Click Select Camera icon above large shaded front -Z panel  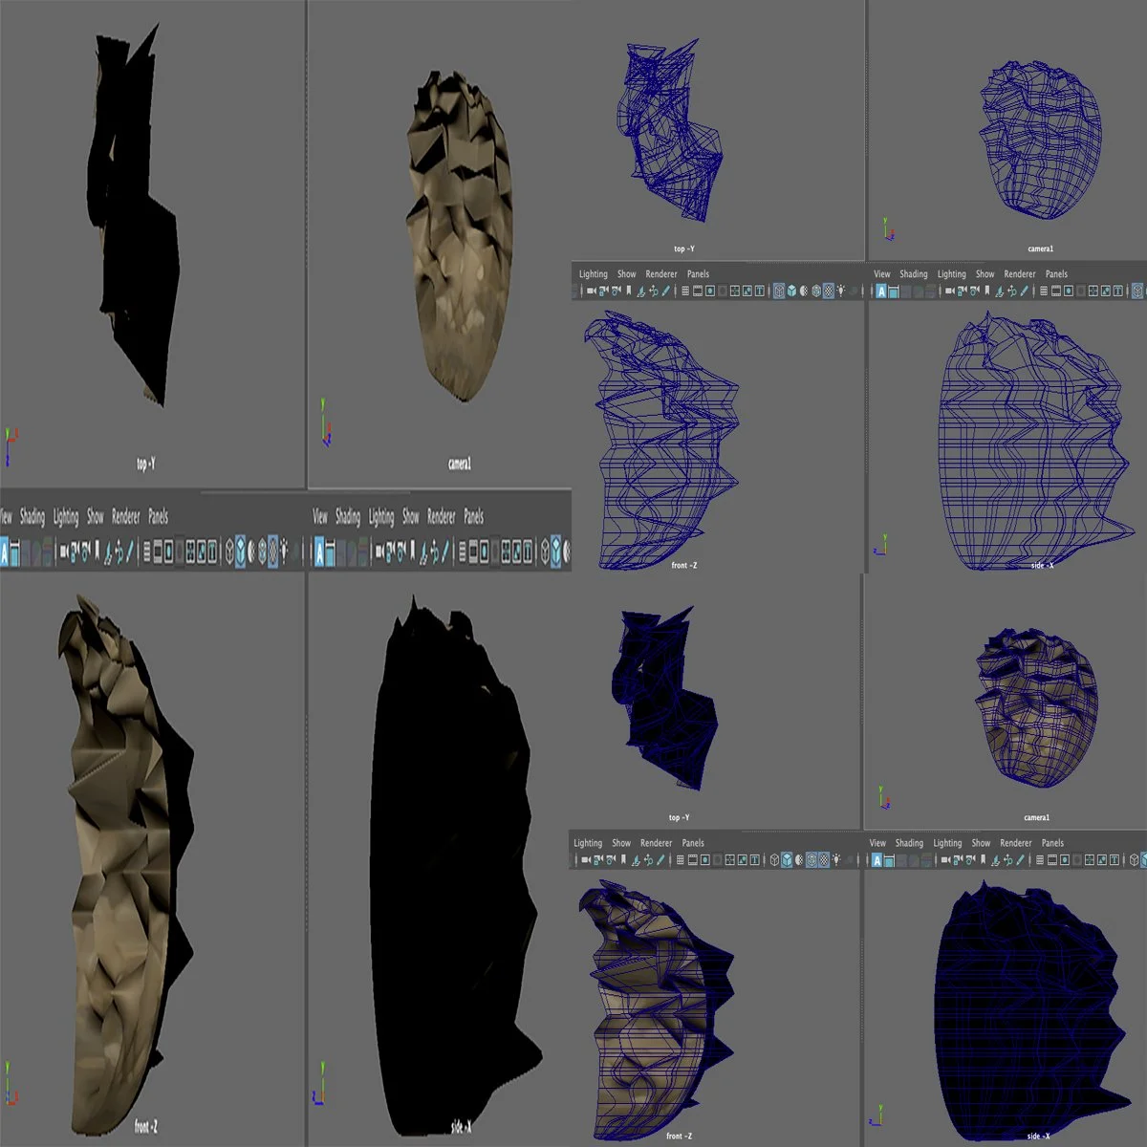[63, 552]
